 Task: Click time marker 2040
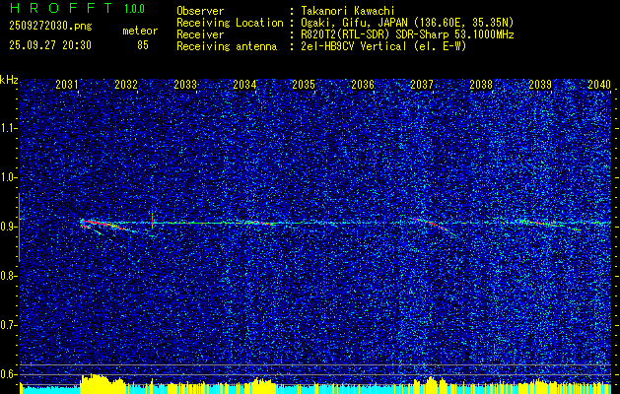point(599,85)
